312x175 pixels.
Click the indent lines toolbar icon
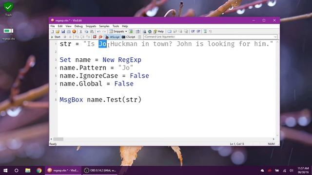coord(205,32)
